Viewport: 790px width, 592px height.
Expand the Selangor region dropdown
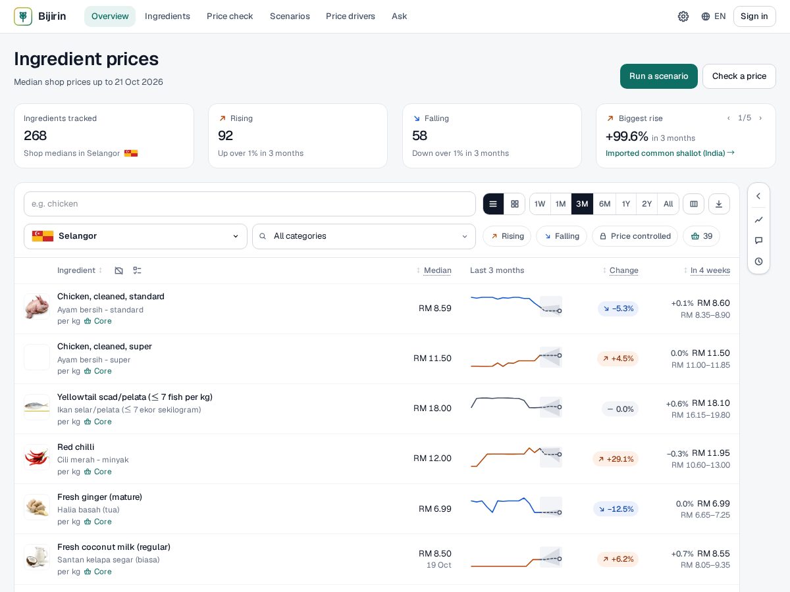(x=136, y=236)
